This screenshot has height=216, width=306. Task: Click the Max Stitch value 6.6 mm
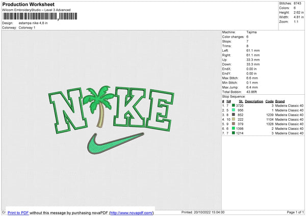(252, 78)
